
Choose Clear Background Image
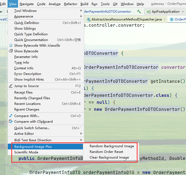pyautogui.click(x=111, y=157)
